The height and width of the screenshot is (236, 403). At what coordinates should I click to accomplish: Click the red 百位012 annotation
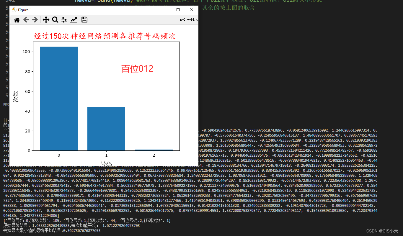tap(137, 69)
